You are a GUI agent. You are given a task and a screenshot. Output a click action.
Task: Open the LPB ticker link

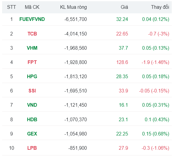click(x=32, y=148)
